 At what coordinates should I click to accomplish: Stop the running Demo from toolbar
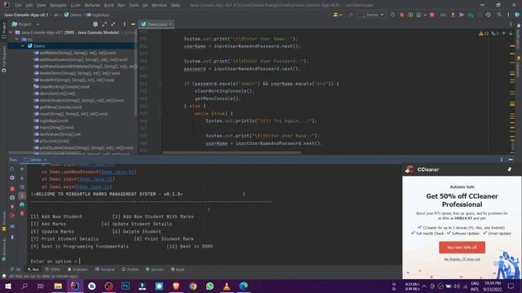click(x=432, y=15)
